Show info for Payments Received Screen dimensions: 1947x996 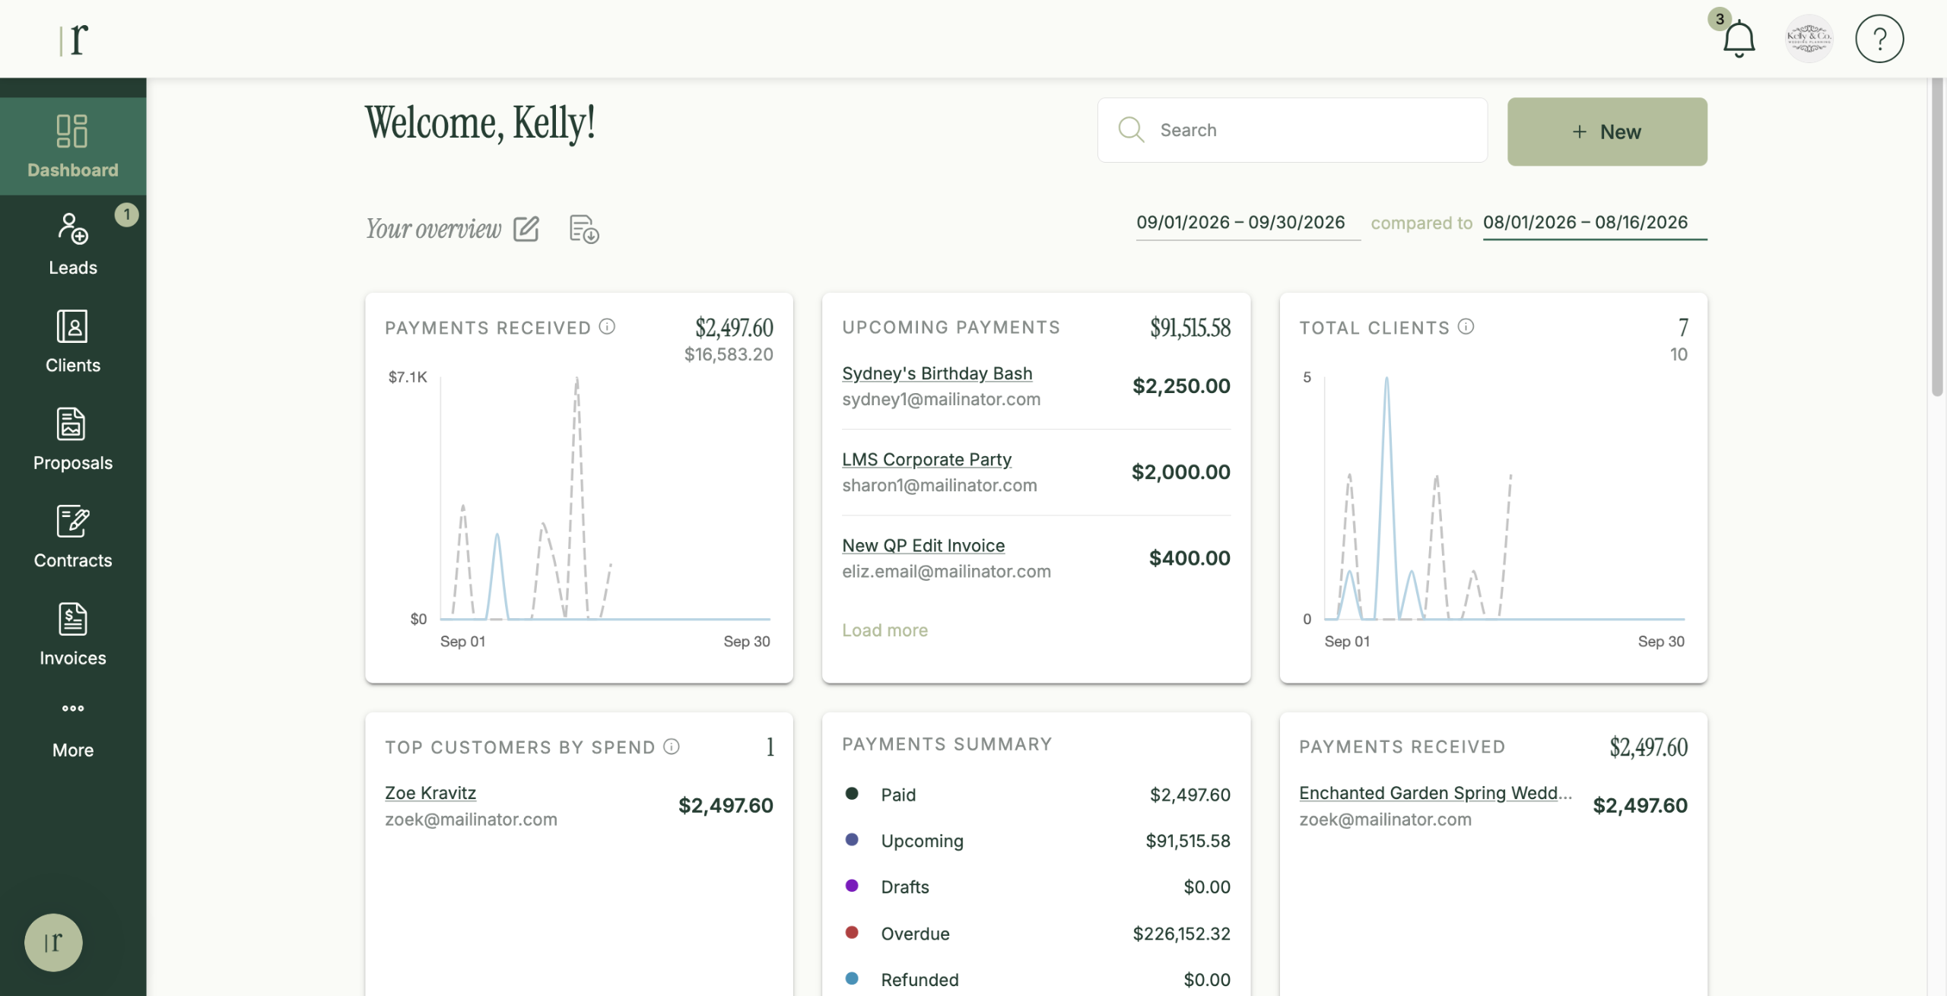coord(607,327)
